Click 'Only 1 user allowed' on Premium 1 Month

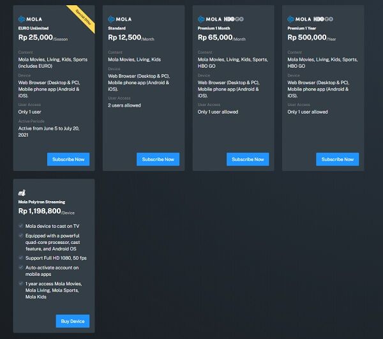[x=218, y=112]
